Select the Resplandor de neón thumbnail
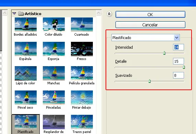This screenshot has width=196, height=134. pyautogui.click(x=54, y=122)
